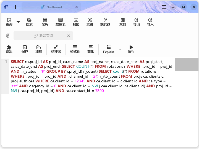
Task: Click the GROUP BY keyword
Action: pos(56,71)
